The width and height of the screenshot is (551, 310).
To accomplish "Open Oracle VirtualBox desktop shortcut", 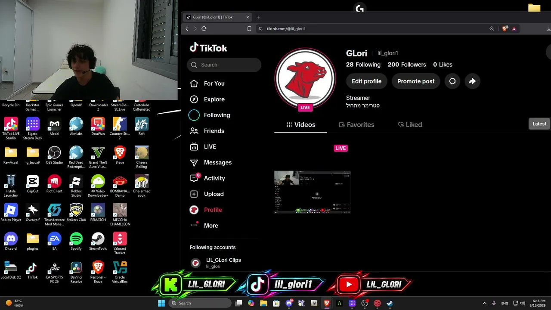I will click(120, 273).
